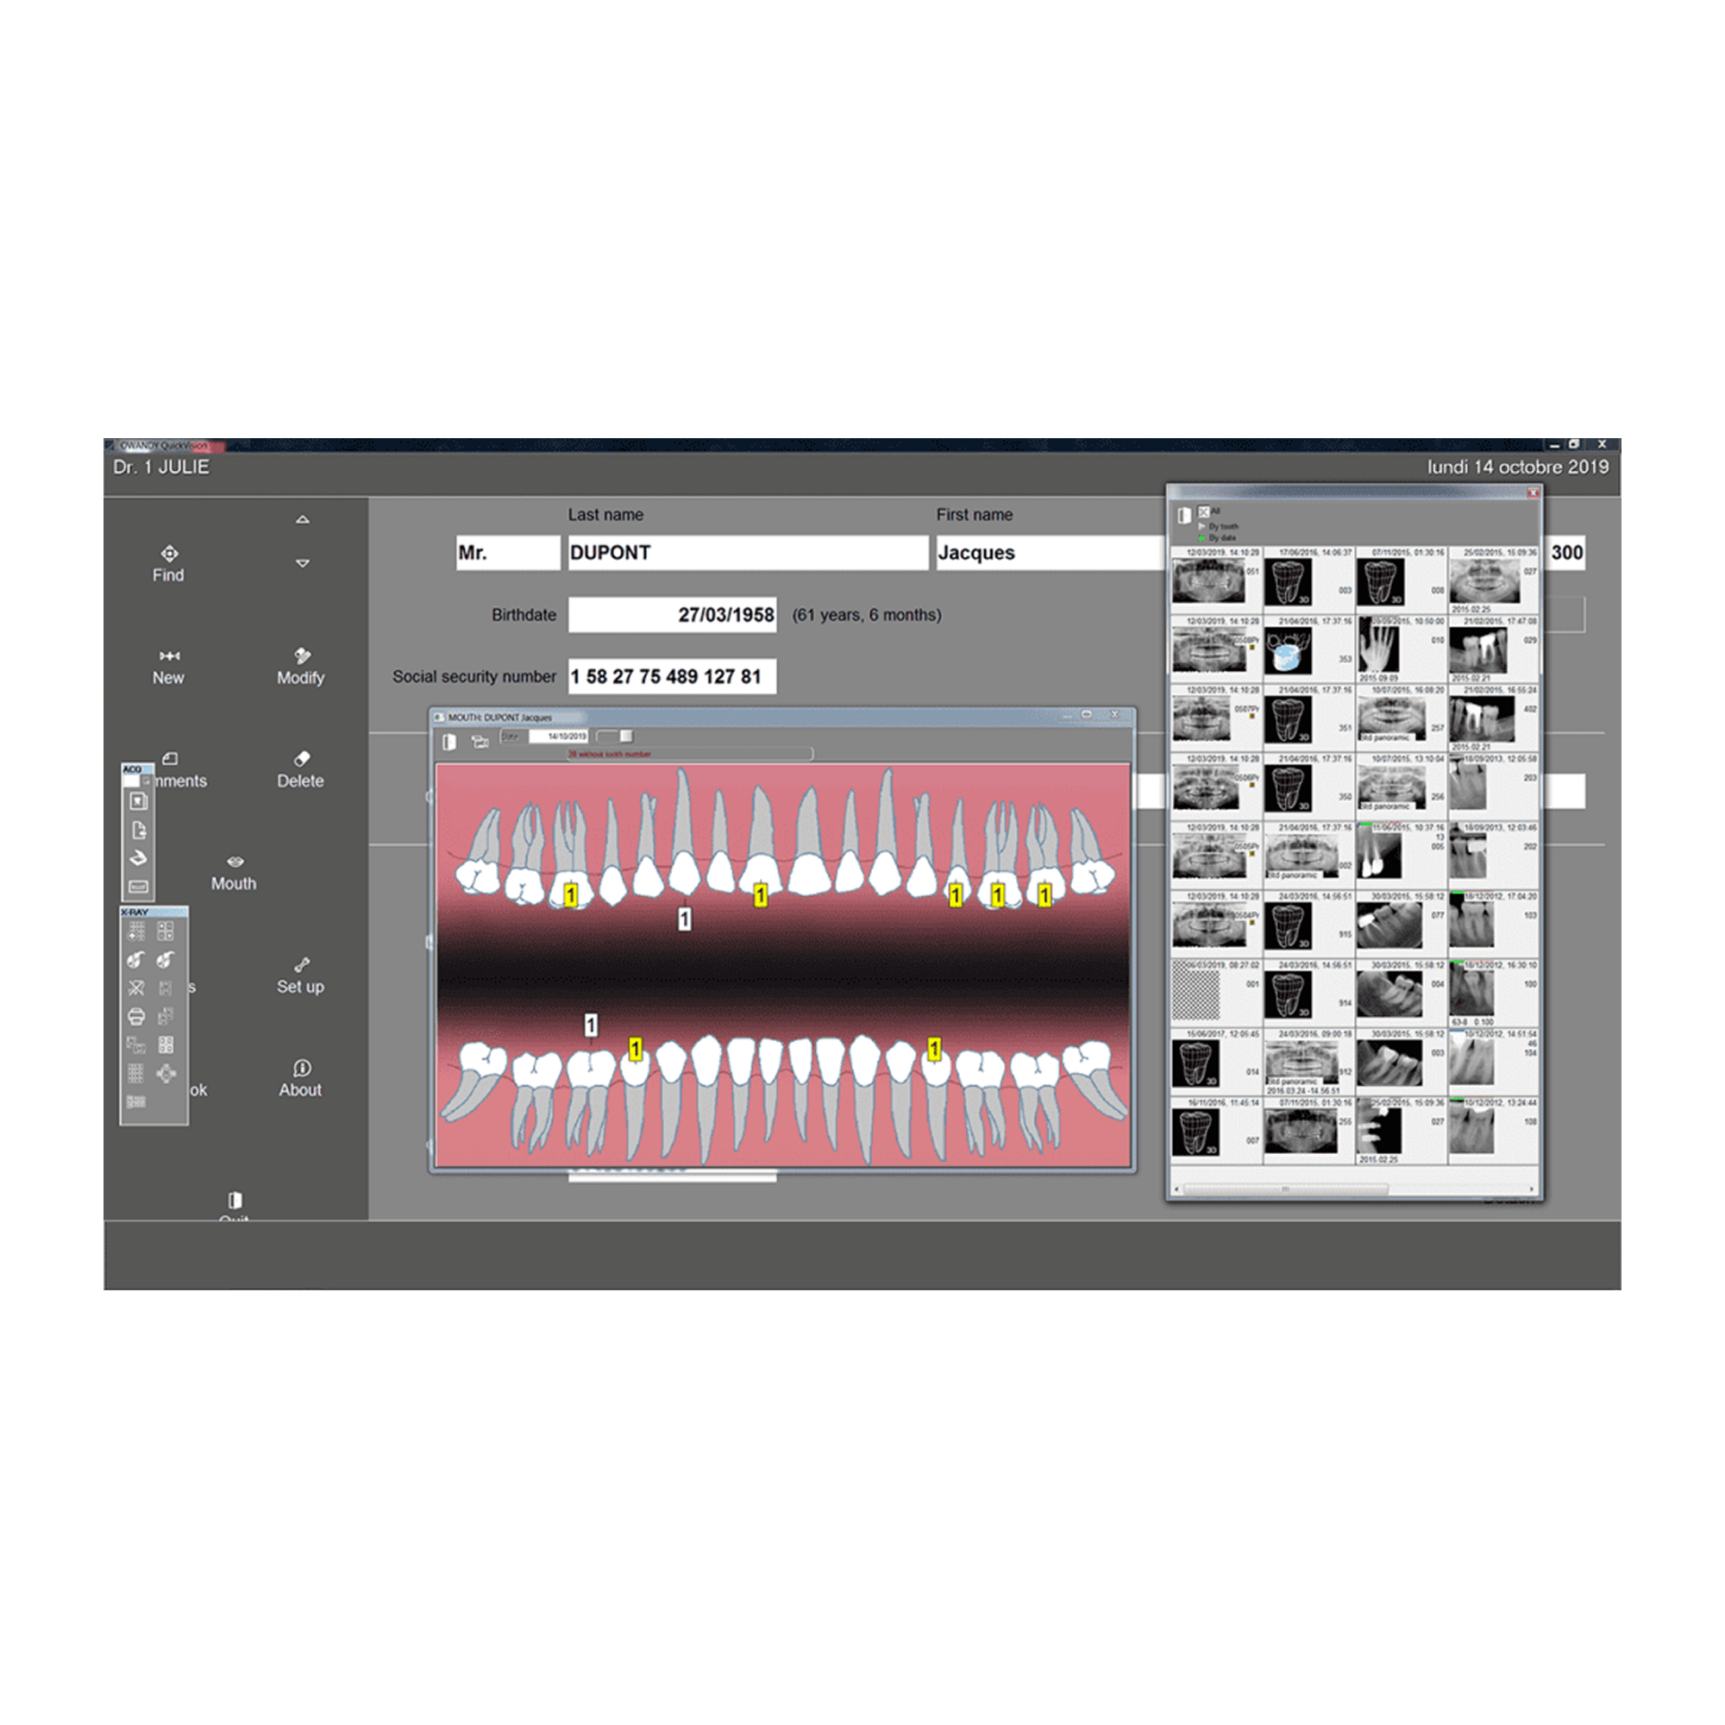Click cascade windows icon in X-RAY palette
This screenshot has width=1725, height=1725.
tap(135, 1044)
